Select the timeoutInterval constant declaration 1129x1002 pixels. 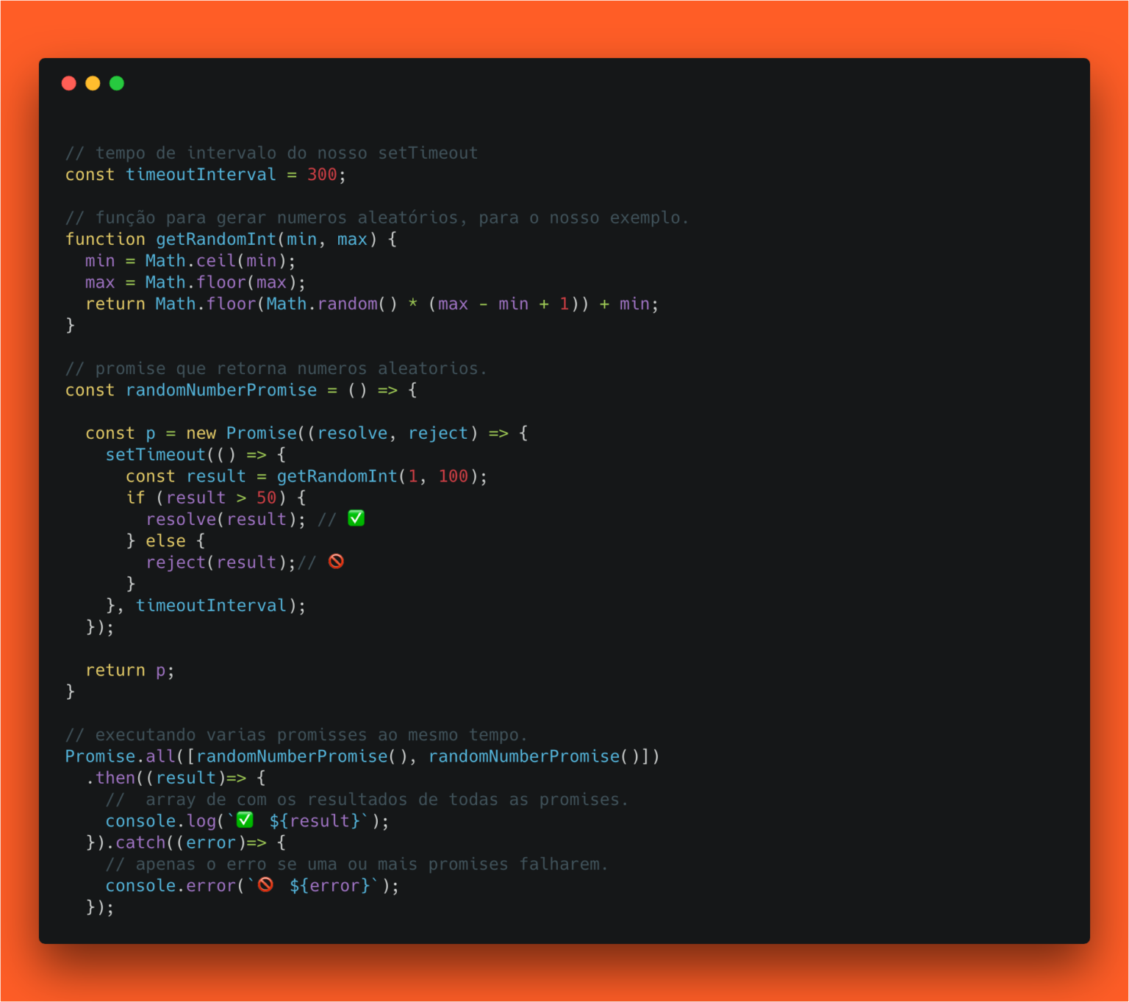pyautogui.click(x=200, y=174)
